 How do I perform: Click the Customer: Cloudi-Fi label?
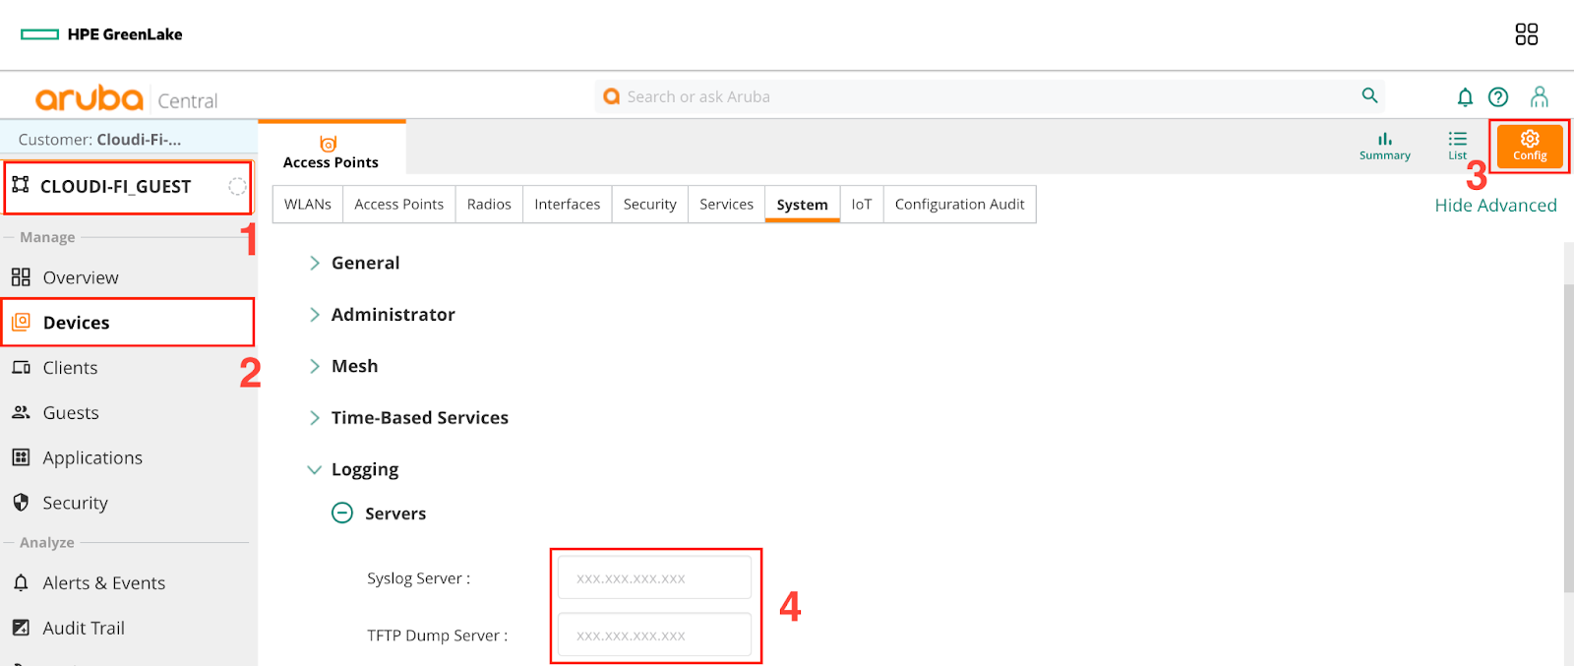point(99,140)
